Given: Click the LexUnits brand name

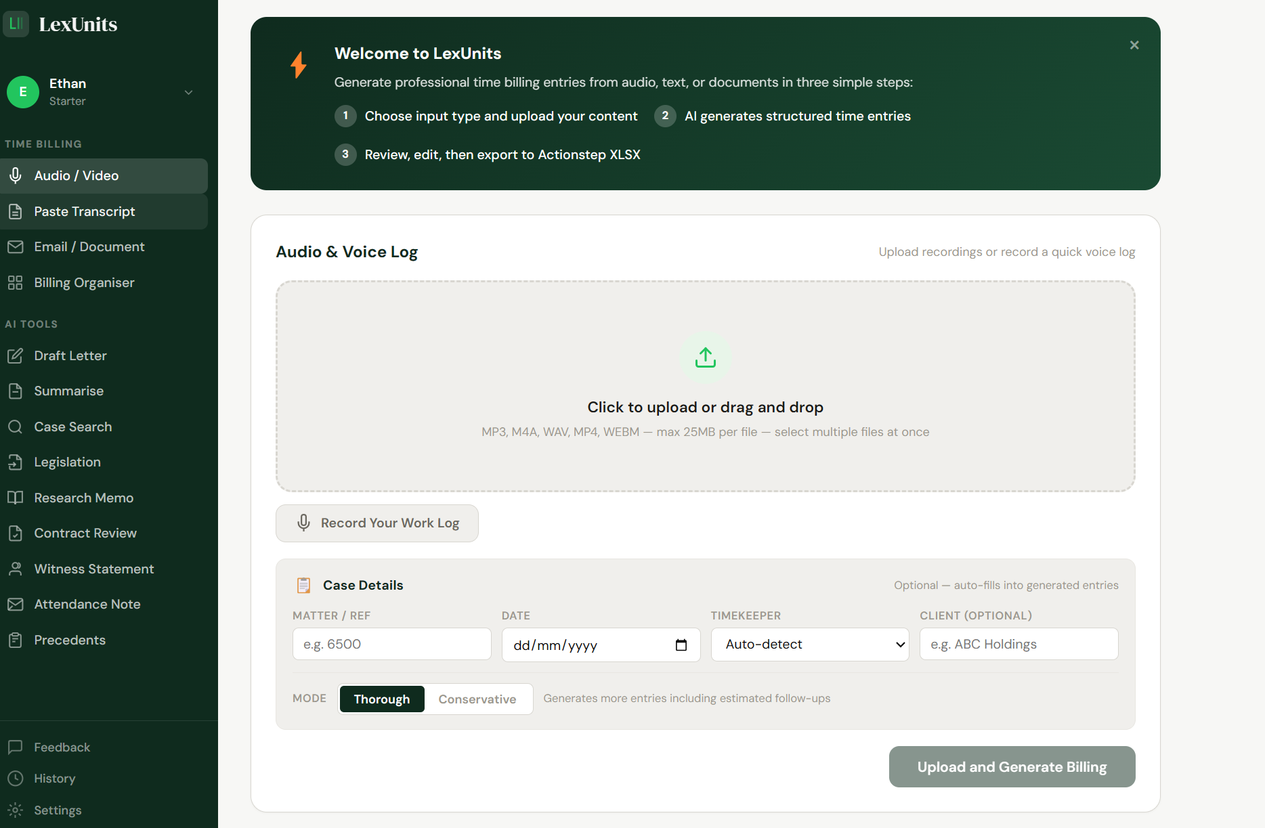Looking at the screenshot, I should 79,24.
